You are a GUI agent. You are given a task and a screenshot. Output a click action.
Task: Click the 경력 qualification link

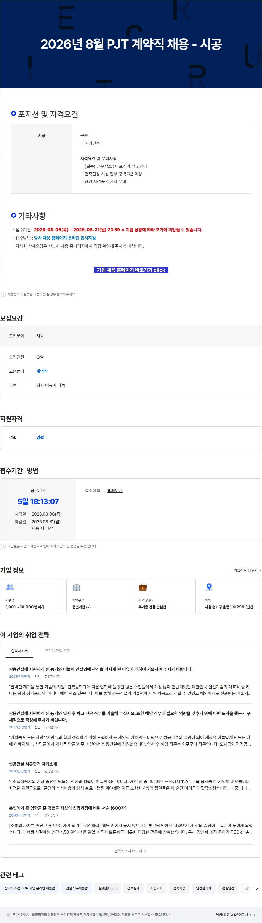point(40,437)
